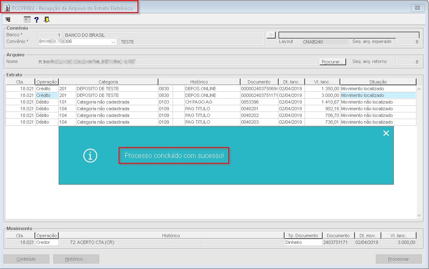Click the Tp. Documento column header
This screenshot has width=429, height=269.
(x=303, y=236)
